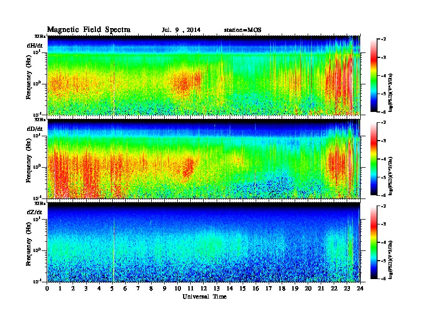This screenshot has height=331, width=429.
Task: Click hour 22 on Universal Time axis
Action: click(x=334, y=289)
